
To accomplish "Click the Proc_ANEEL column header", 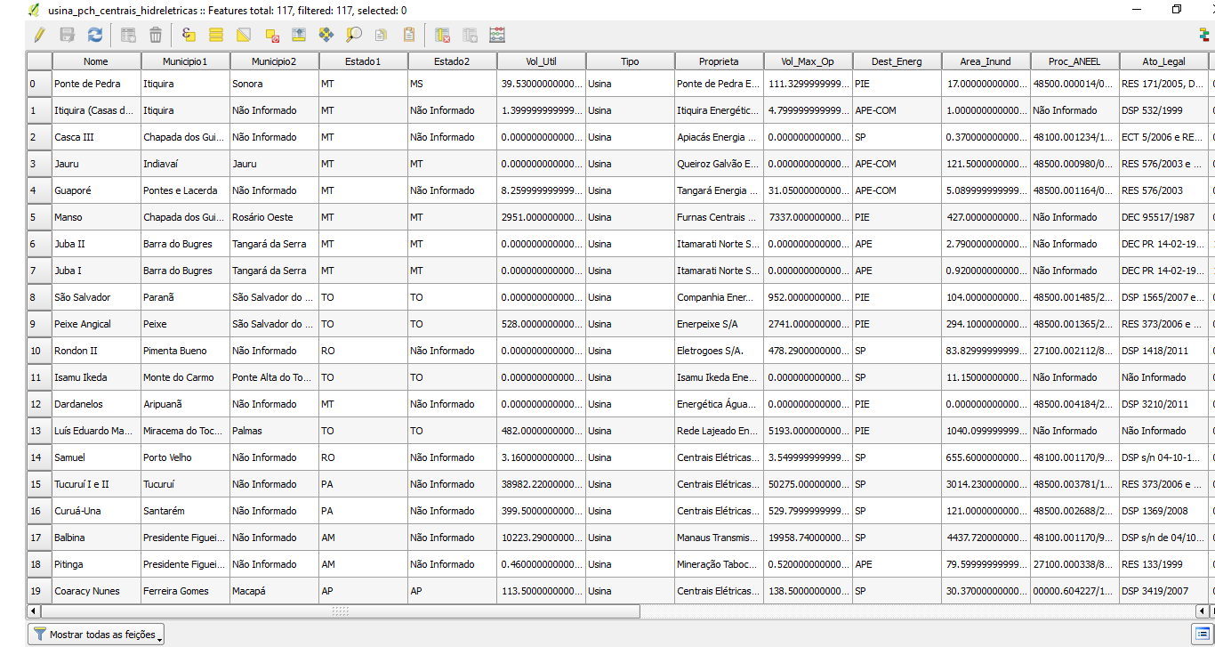I will 1074,61.
